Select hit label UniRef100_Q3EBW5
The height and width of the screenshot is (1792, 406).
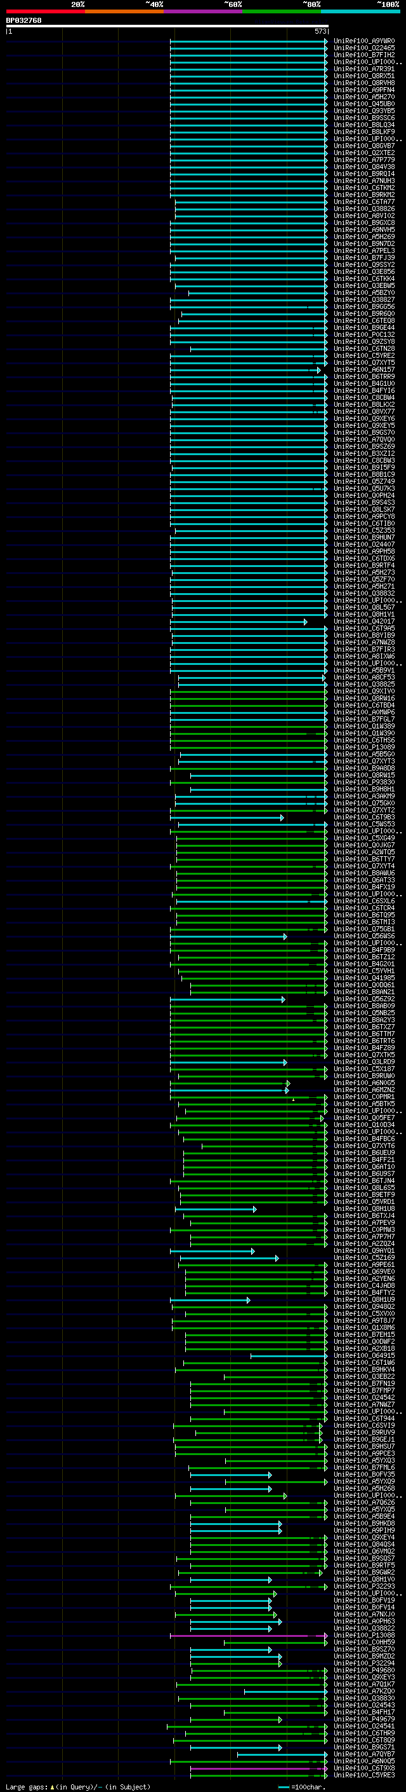363,286
